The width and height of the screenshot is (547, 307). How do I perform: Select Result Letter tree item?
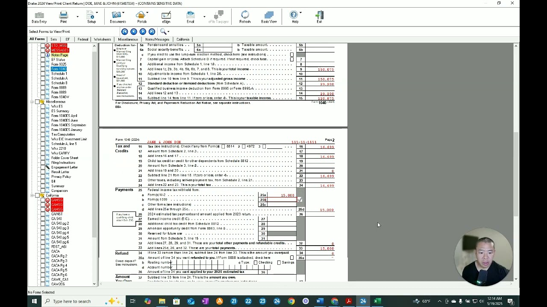[x=60, y=172]
